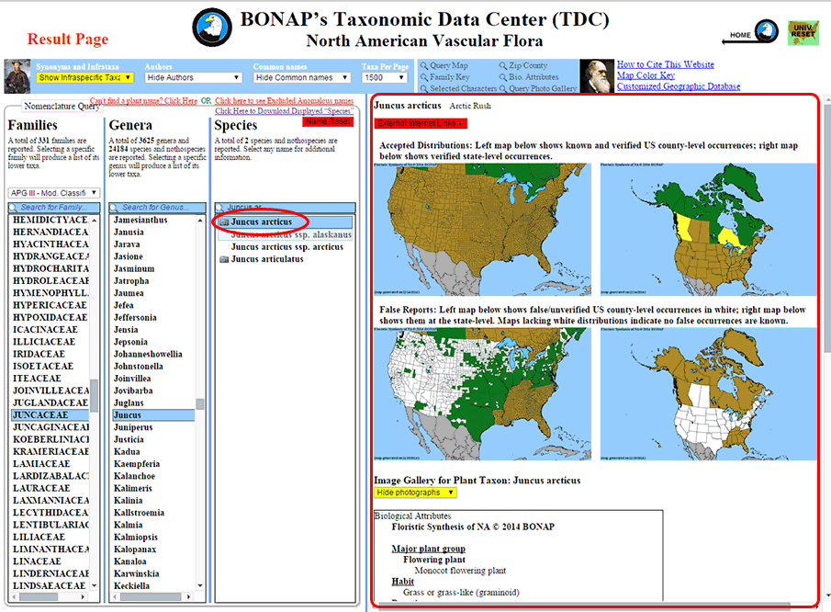Open the Customized Geographic Database link

679,85
